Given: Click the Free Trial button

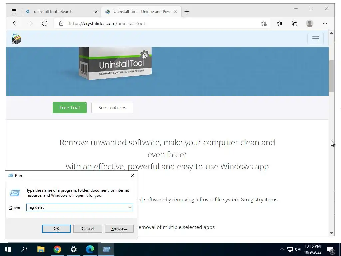Looking at the screenshot, I should click(70, 108).
